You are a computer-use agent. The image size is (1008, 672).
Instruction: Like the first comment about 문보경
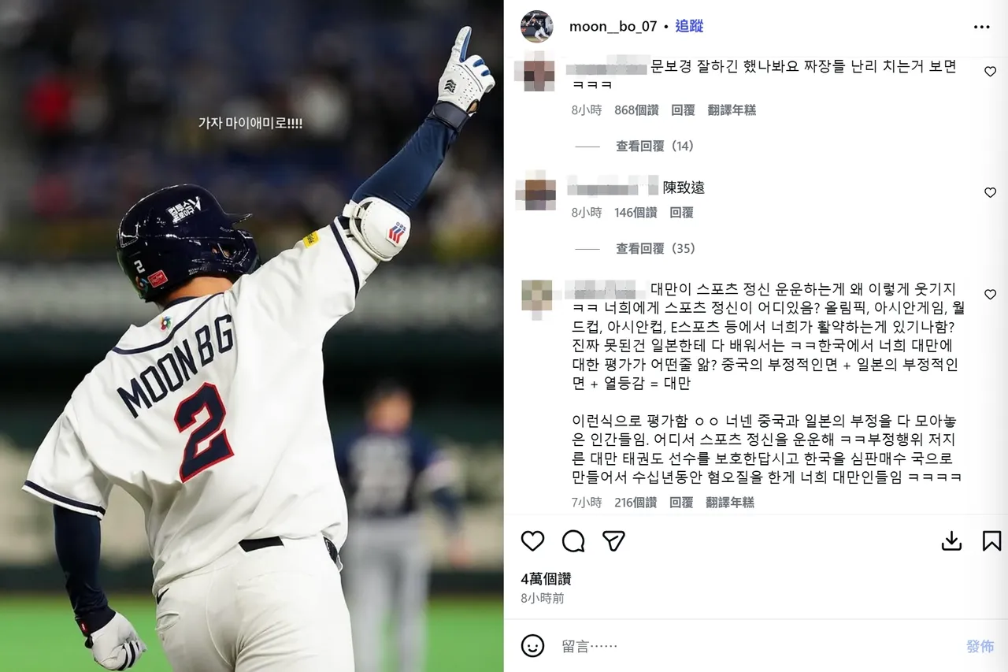(x=990, y=71)
